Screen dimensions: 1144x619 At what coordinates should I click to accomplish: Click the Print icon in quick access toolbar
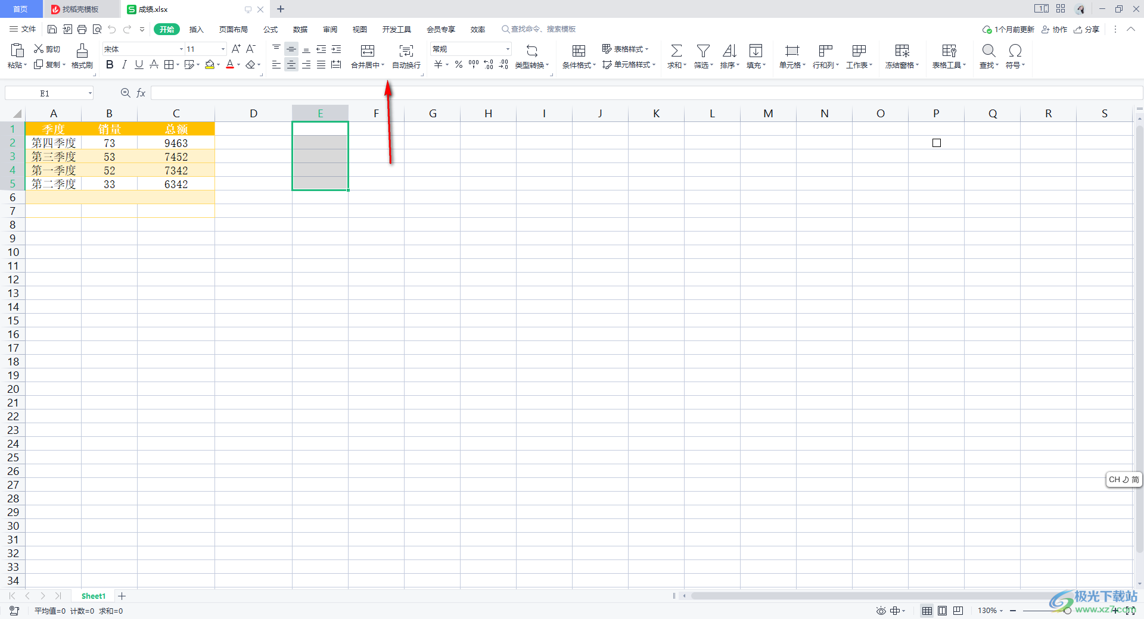pos(82,29)
